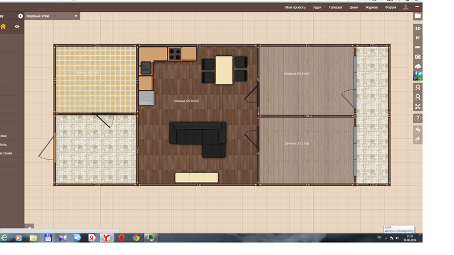The image size is (454, 255).
Task: Select the bedroom balcony door
Action: point(348,98)
